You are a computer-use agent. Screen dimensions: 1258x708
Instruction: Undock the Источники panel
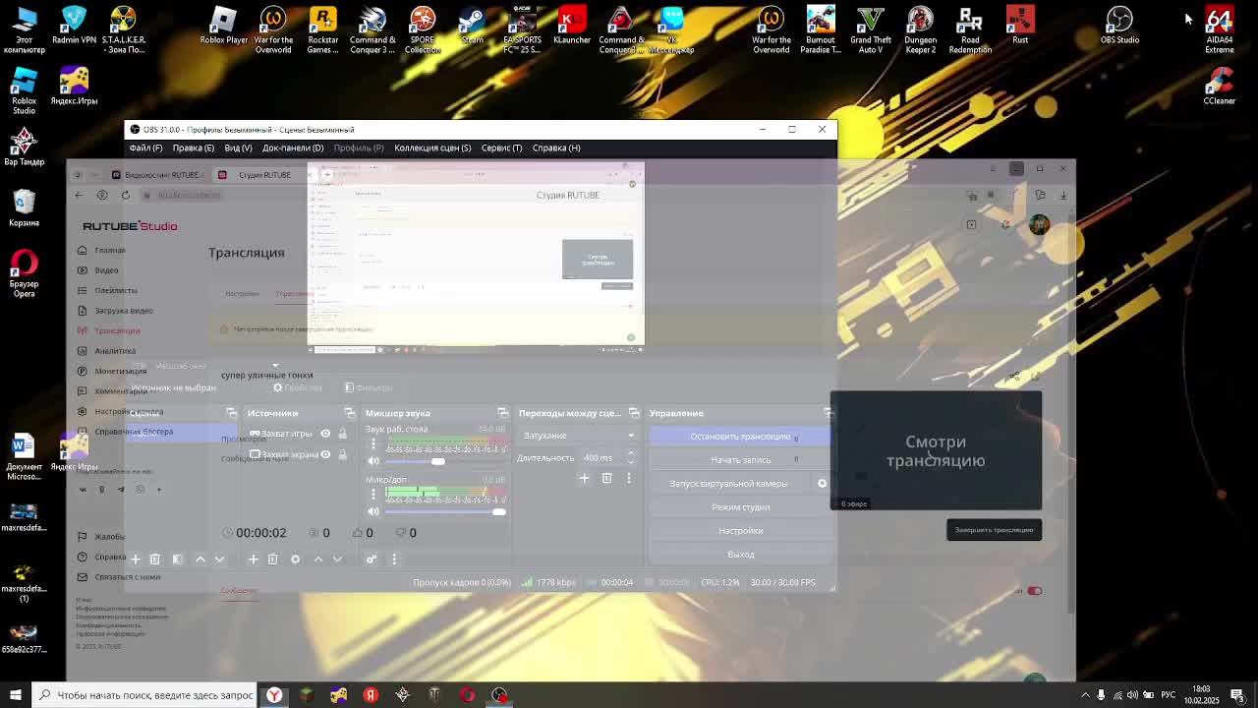pos(350,413)
